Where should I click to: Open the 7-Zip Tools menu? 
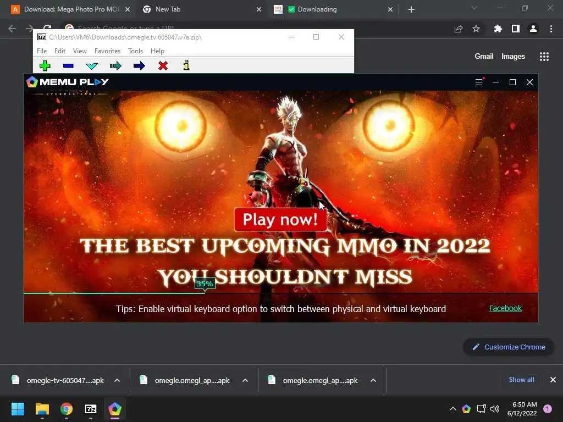135,51
